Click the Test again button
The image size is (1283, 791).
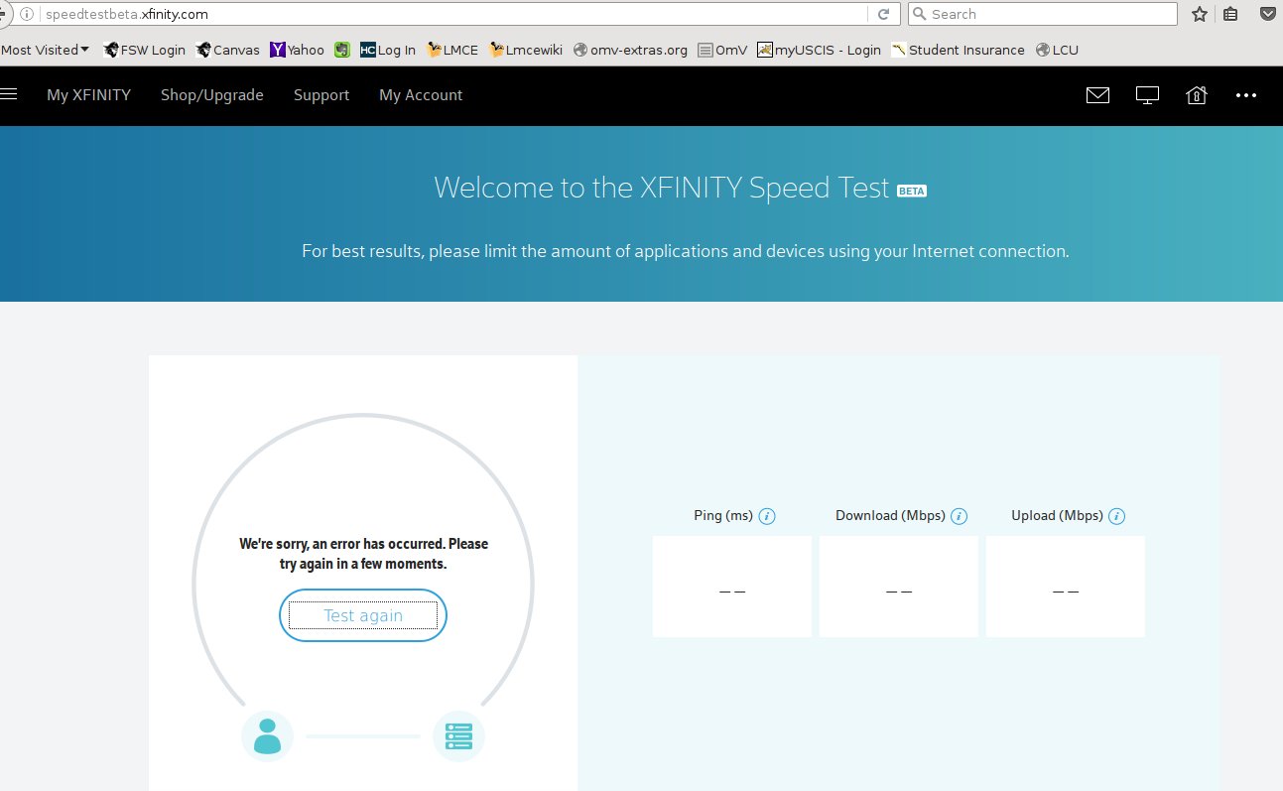point(363,615)
